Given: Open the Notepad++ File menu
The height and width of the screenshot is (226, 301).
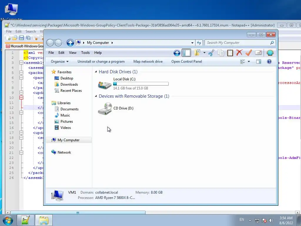Looking at the screenshot, I should tap(9, 31).
